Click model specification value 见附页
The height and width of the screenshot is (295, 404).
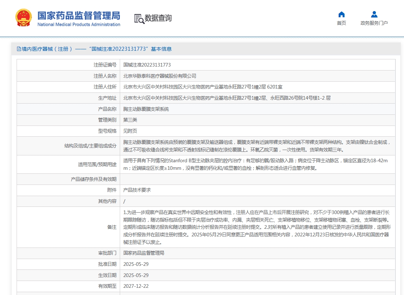[130, 131]
